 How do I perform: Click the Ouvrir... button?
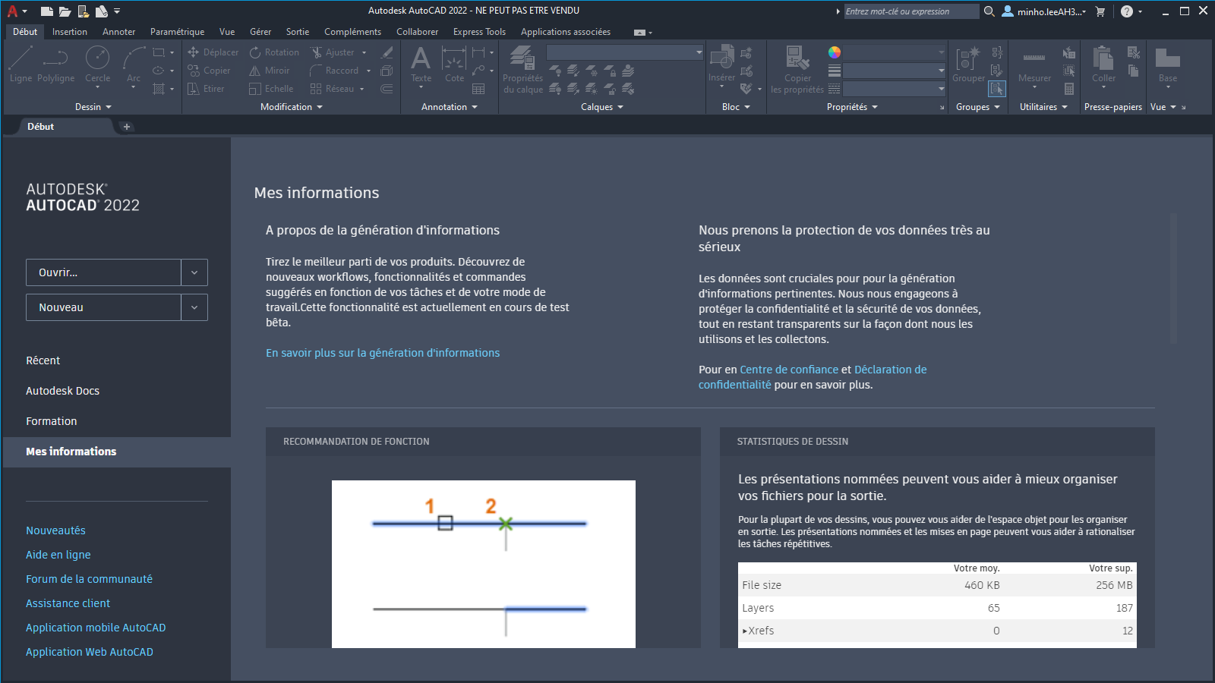pyautogui.click(x=103, y=272)
